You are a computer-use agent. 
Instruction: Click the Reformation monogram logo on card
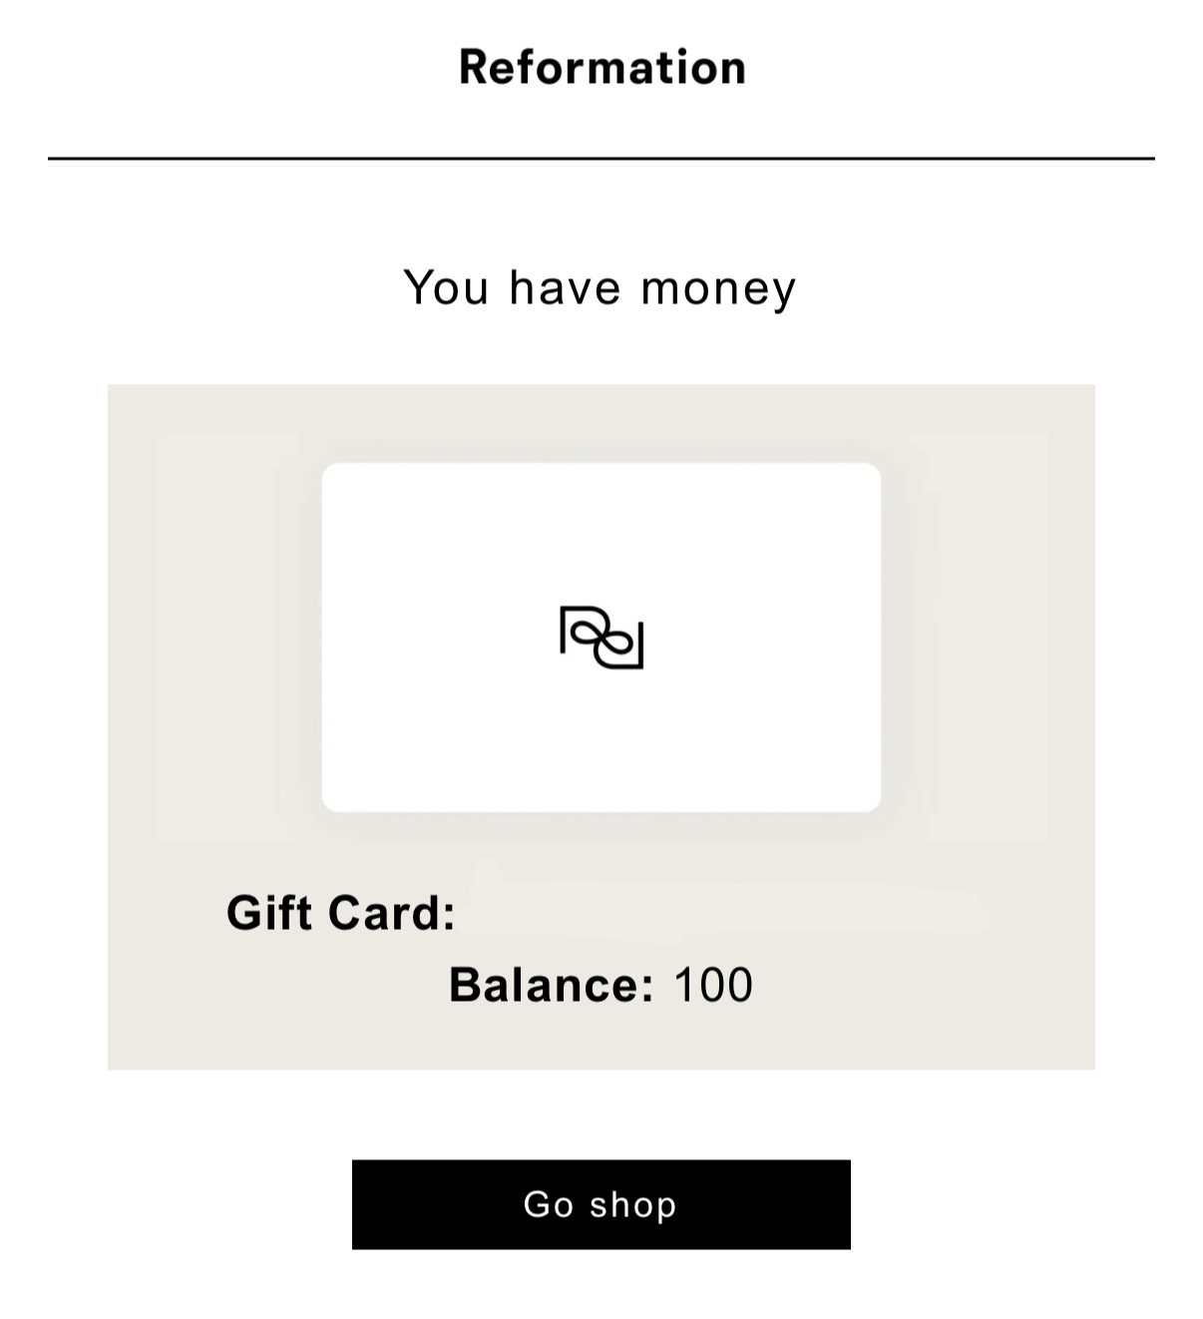pos(601,638)
